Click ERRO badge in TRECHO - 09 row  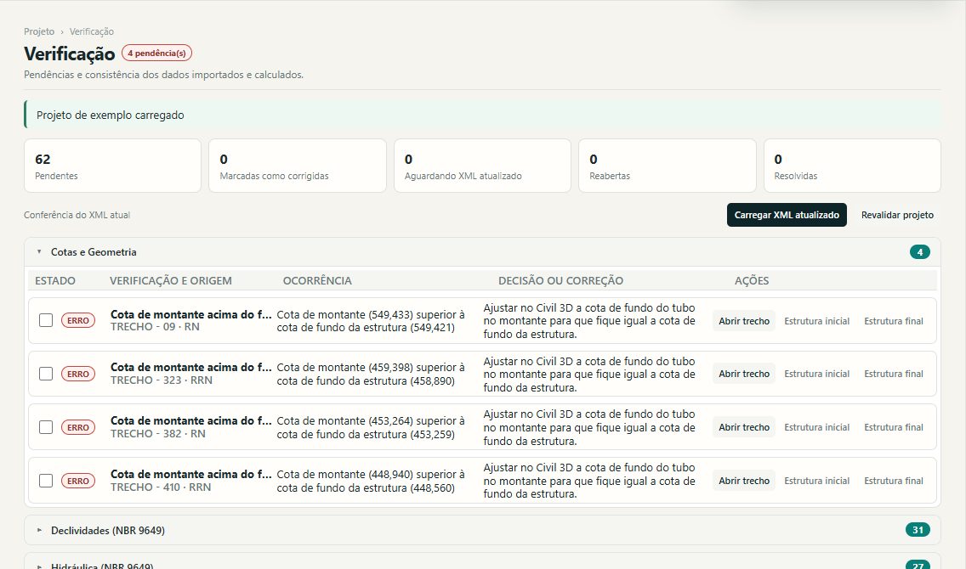pos(78,320)
